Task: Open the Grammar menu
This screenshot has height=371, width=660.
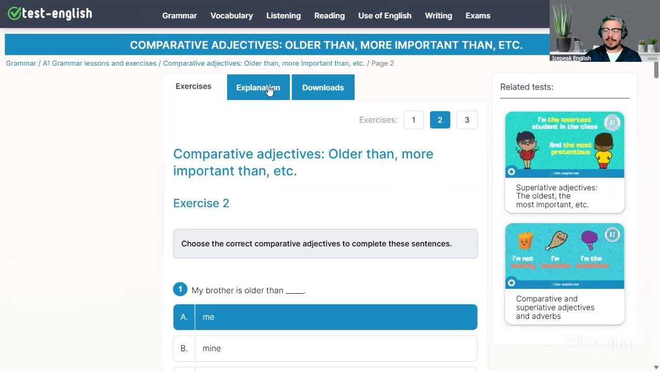Action: (179, 15)
